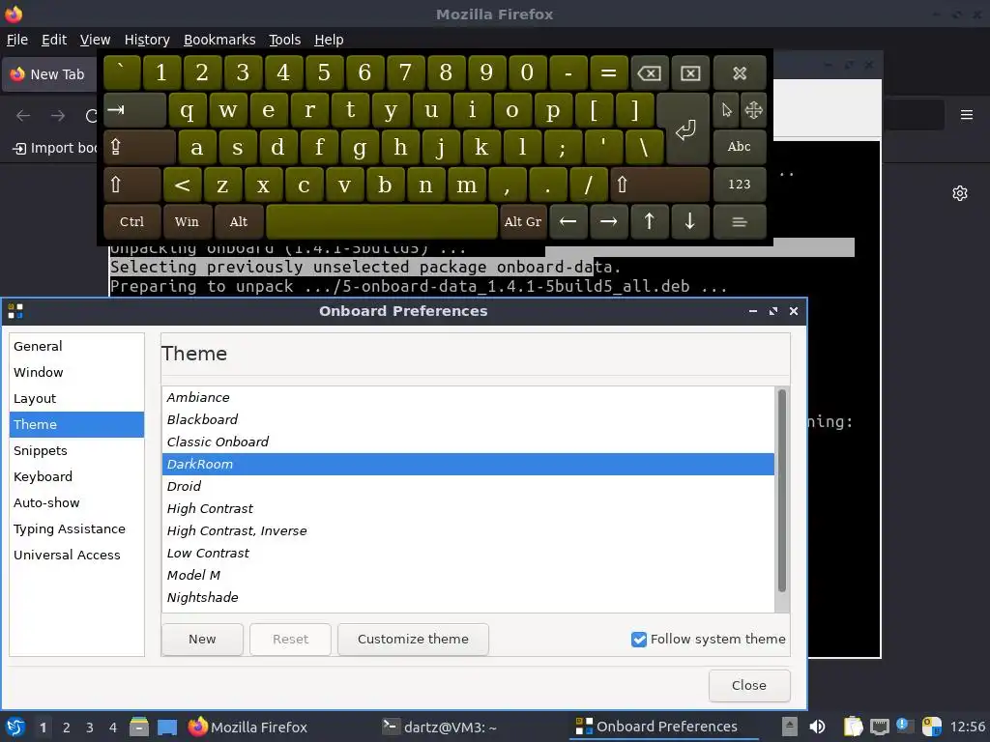Tap the Backspace key on Onboard keyboard
The width and height of the screenshot is (990, 742).
click(x=649, y=73)
